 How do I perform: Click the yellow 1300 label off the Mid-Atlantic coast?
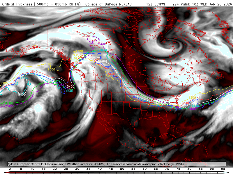192,97
